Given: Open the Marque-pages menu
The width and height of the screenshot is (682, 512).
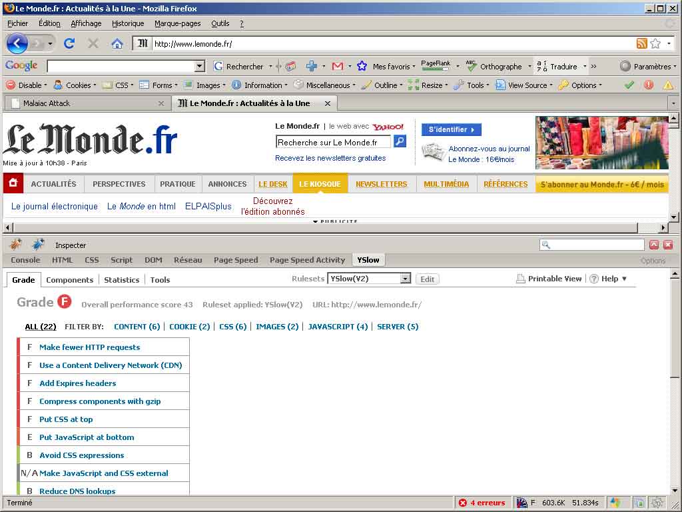Looking at the screenshot, I should 177,23.
